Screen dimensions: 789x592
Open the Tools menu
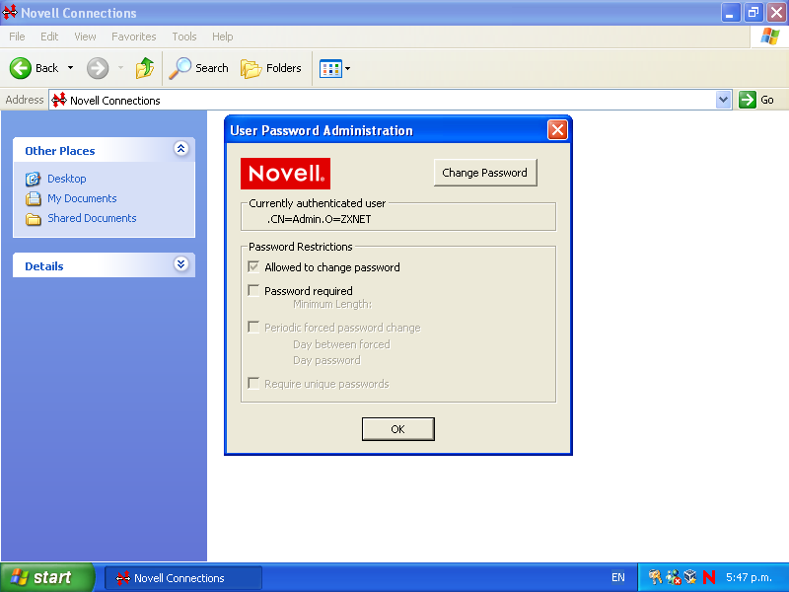184,37
